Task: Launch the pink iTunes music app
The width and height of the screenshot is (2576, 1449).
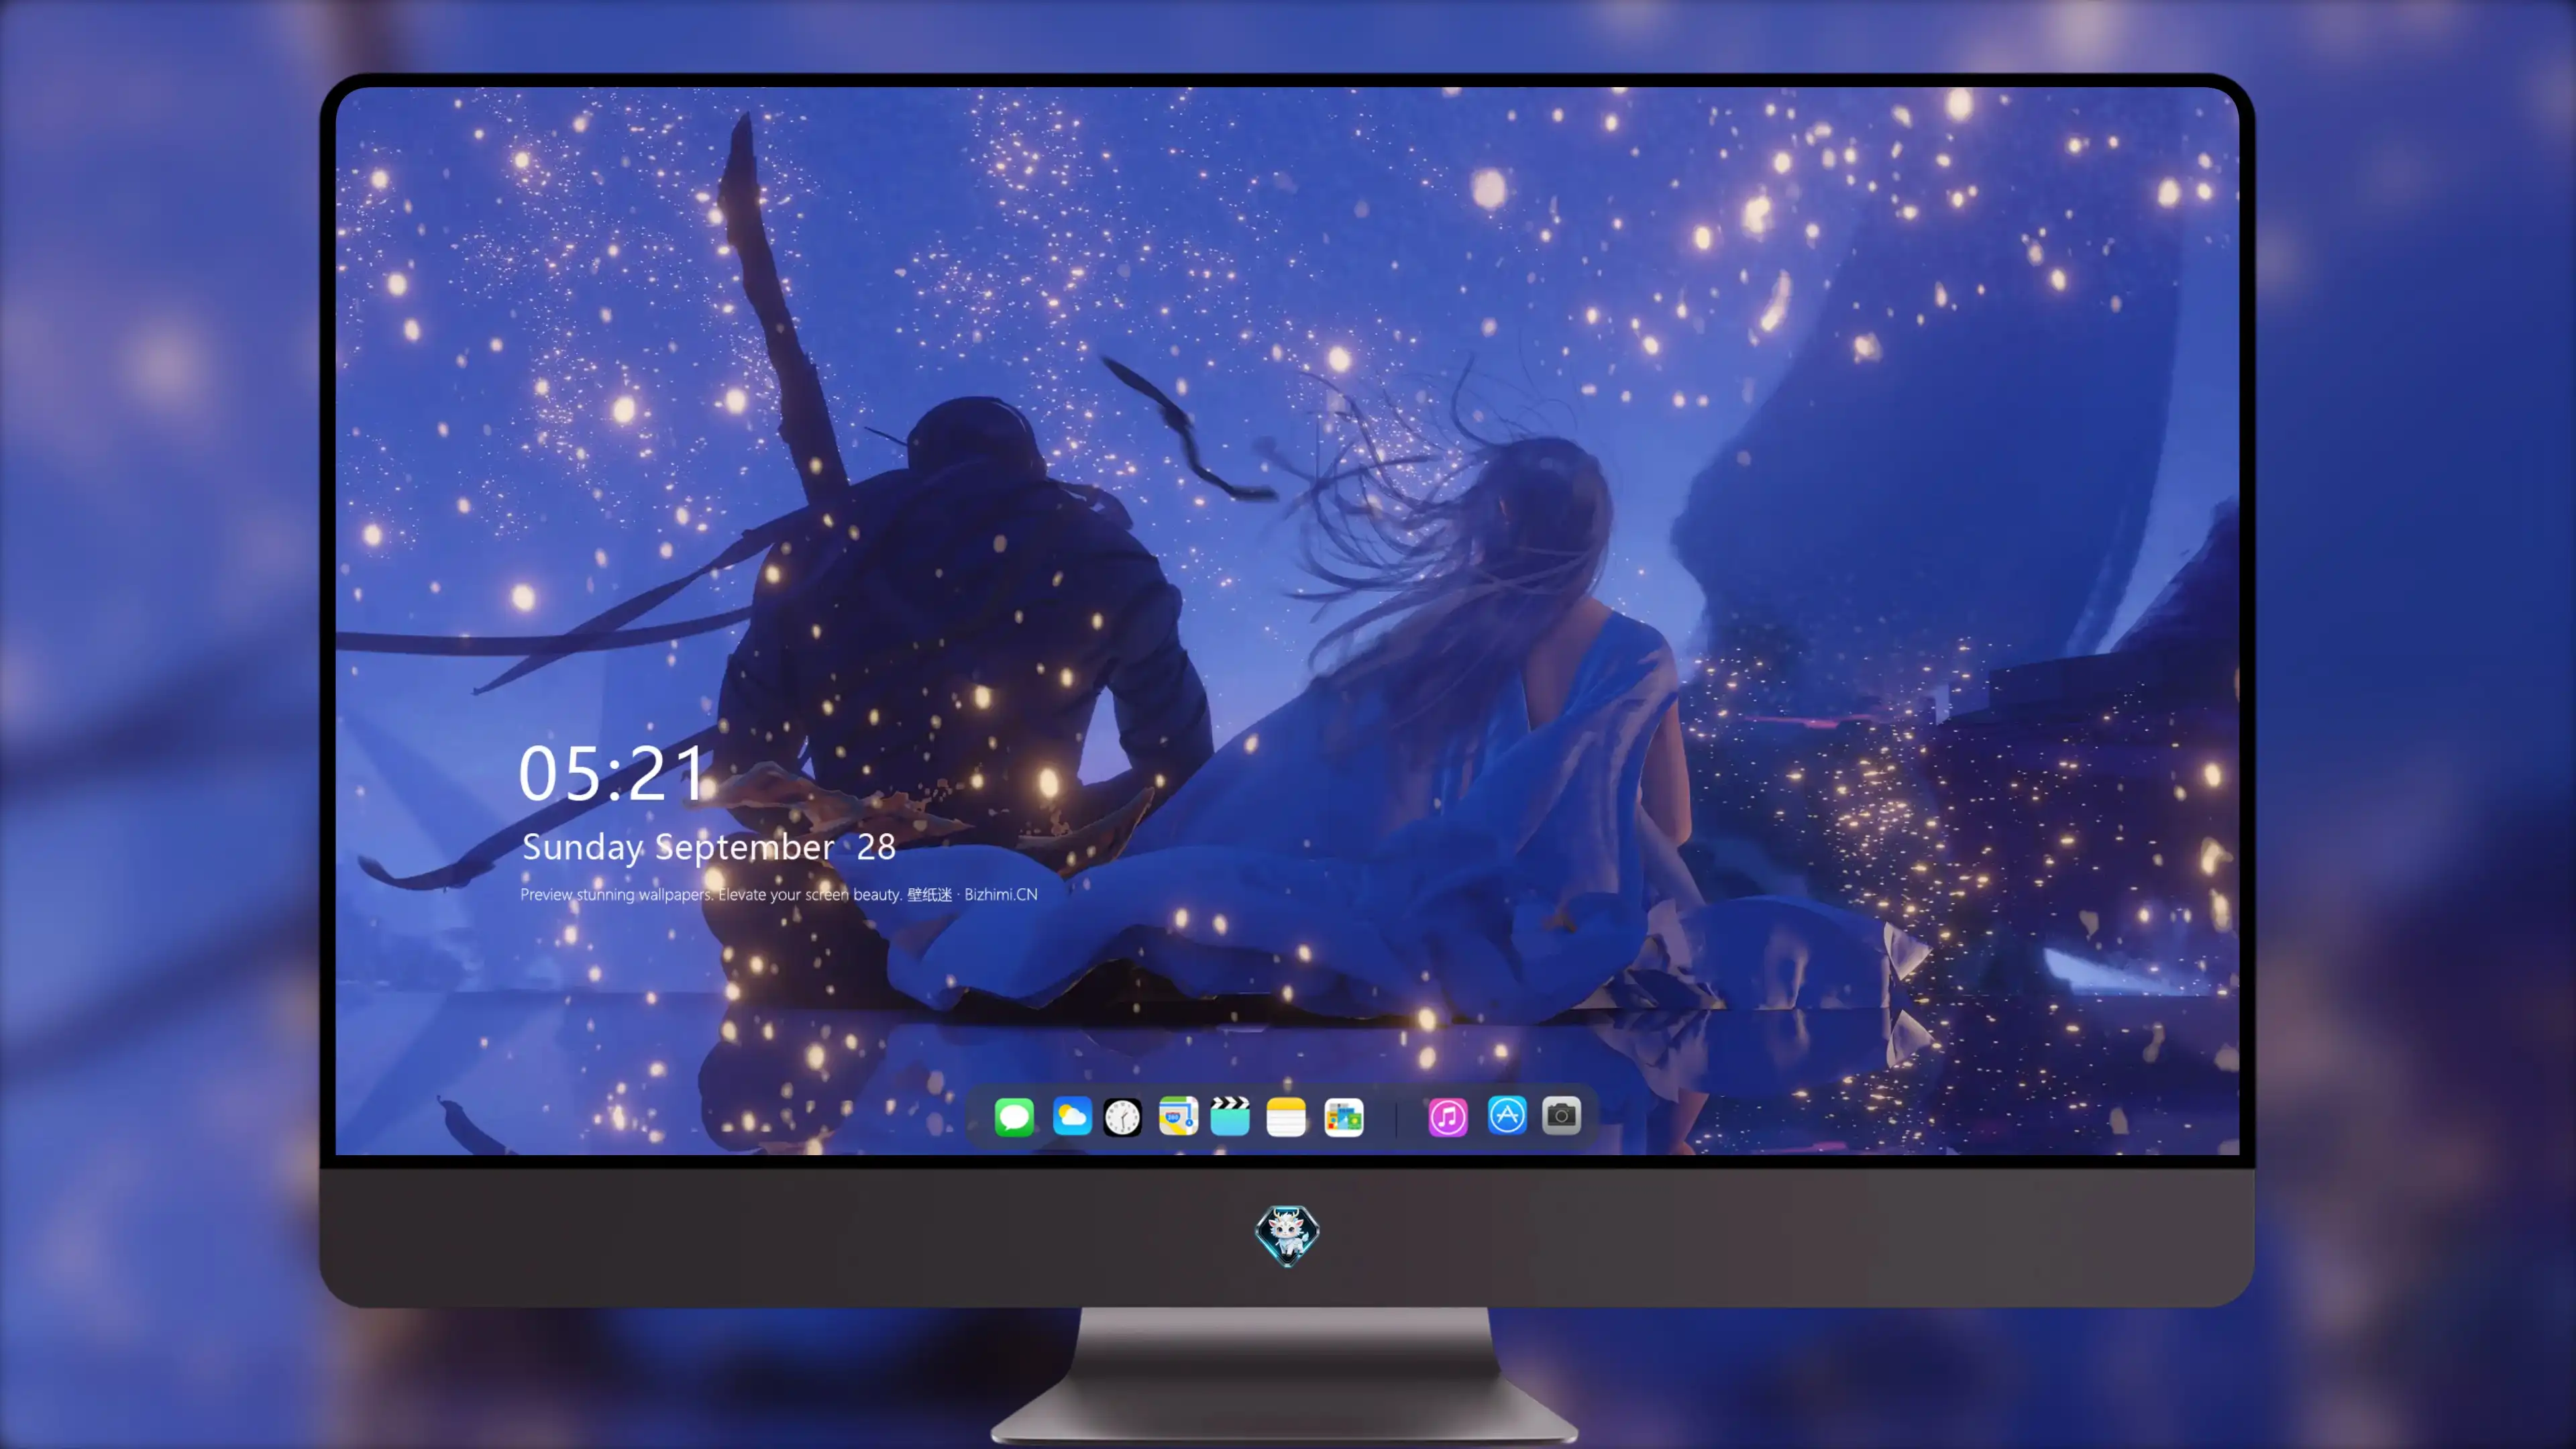Action: point(1448,1117)
